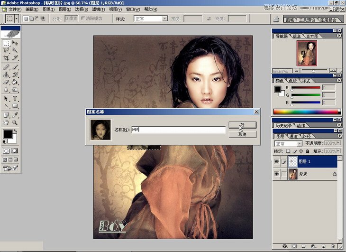Toggle lock image pixels brush icon
Viewport: 346px width, 252px height.
point(295,151)
